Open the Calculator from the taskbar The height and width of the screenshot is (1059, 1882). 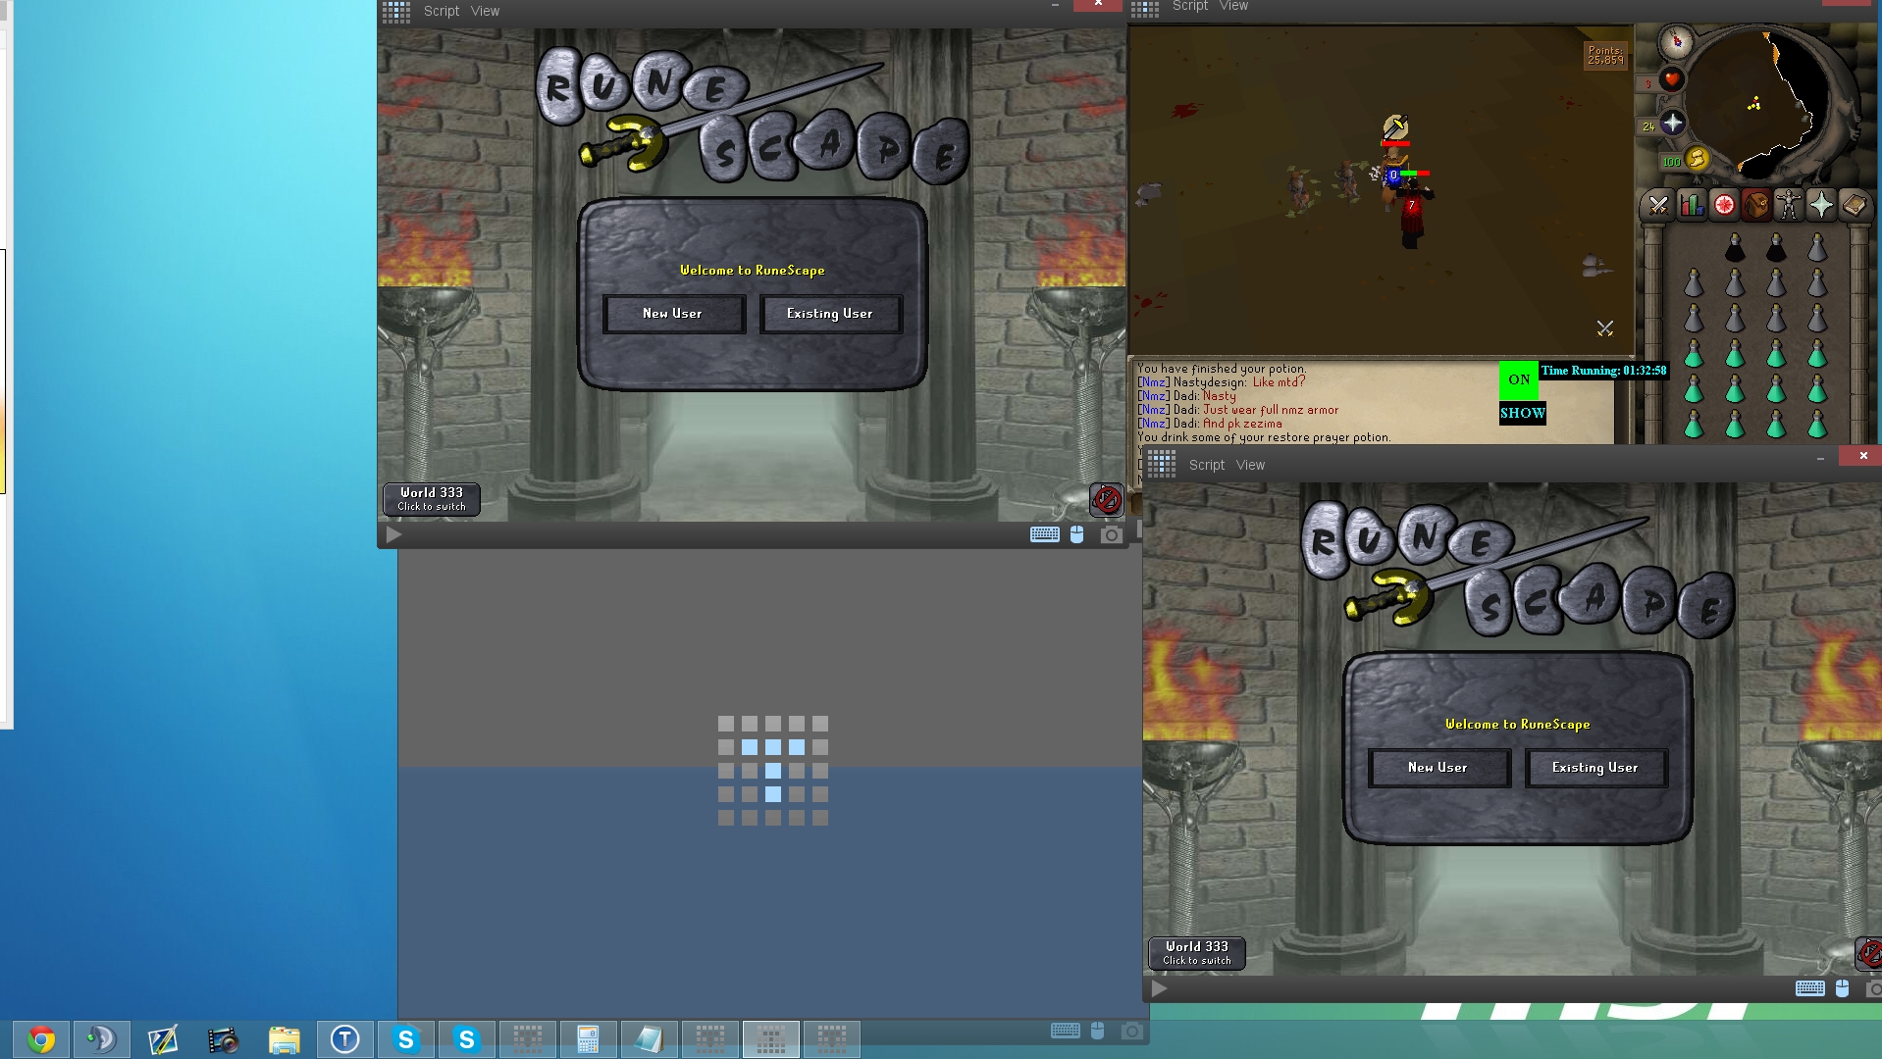click(x=588, y=1039)
